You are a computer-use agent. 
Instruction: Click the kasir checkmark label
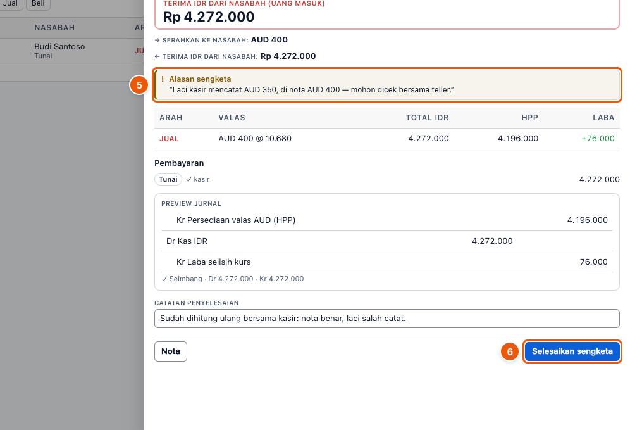pos(198,179)
